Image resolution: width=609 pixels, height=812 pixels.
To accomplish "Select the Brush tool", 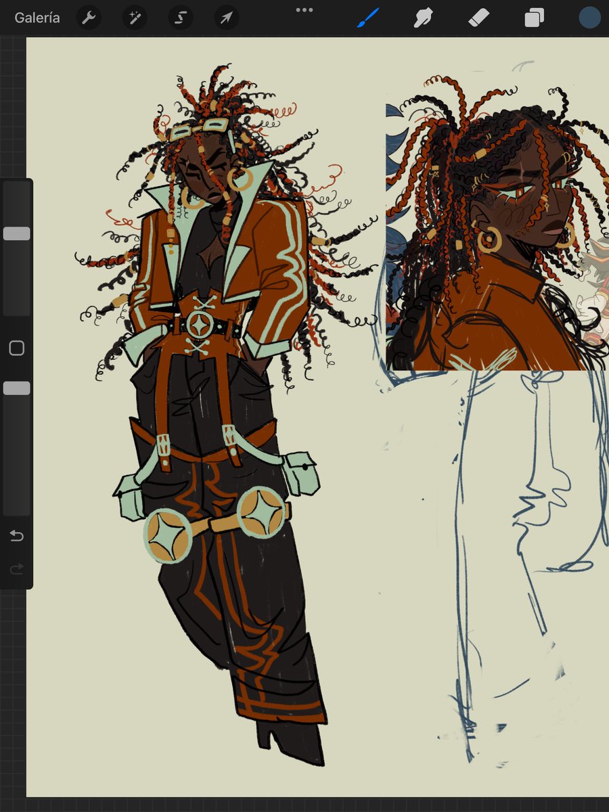I will click(368, 18).
